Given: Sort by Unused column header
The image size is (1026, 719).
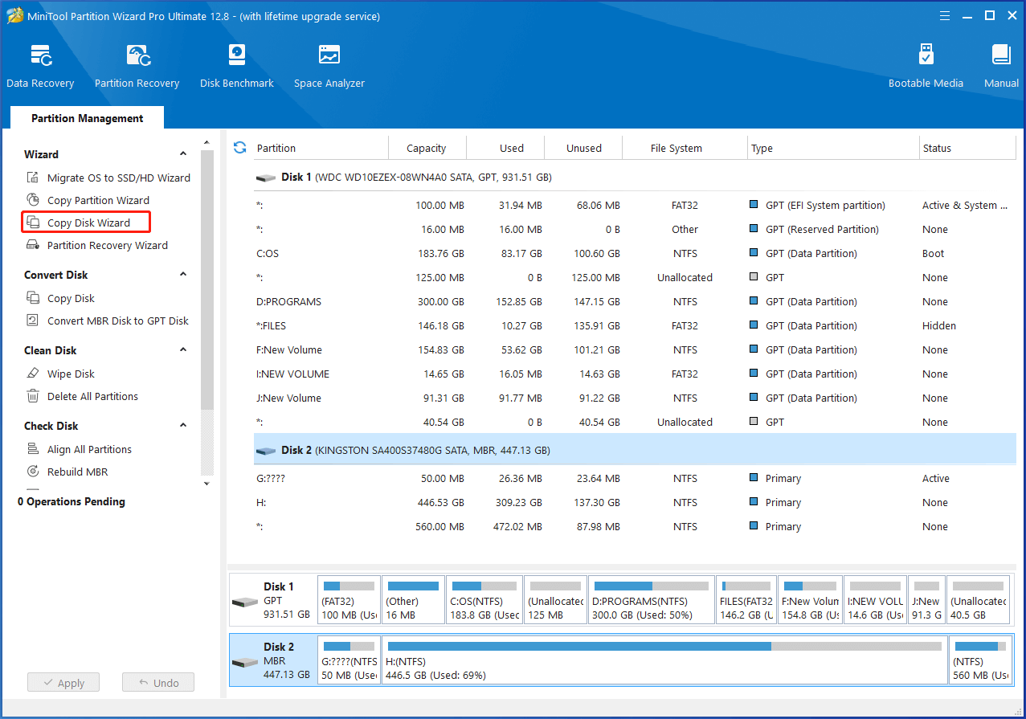Looking at the screenshot, I should pos(584,148).
